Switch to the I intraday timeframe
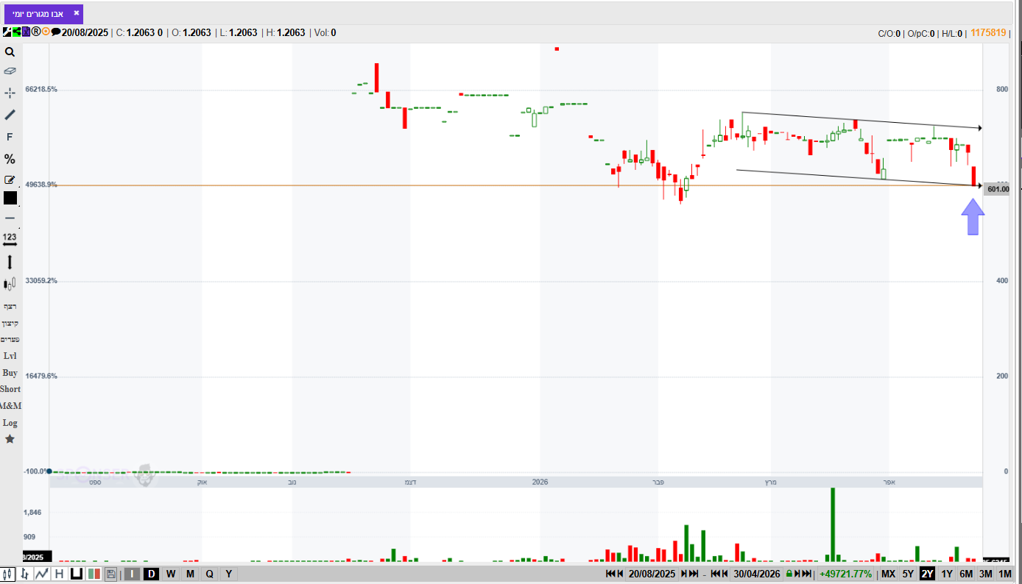1022x584 pixels. click(x=132, y=574)
